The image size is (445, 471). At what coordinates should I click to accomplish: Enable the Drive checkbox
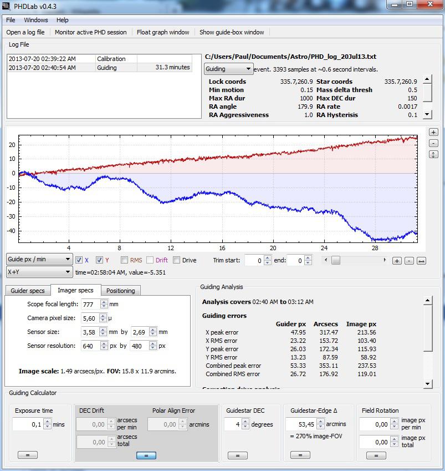(x=176, y=260)
